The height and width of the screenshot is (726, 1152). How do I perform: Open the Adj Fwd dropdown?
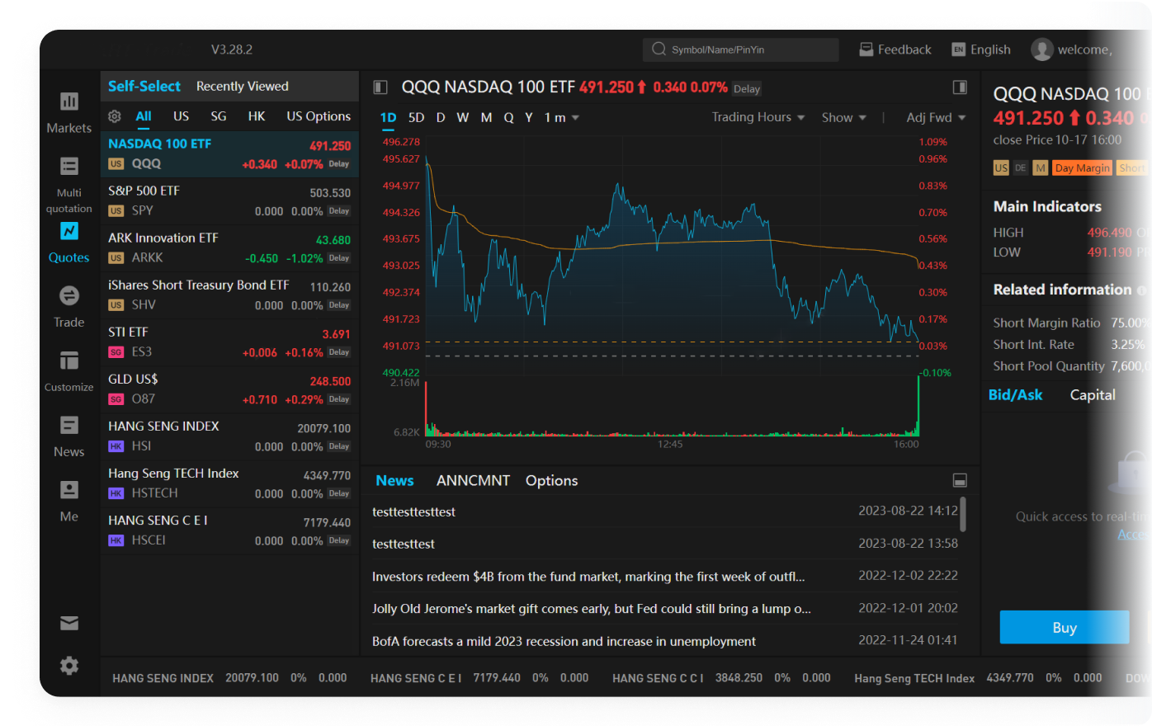pyautogui.click(x=936, y=117)
